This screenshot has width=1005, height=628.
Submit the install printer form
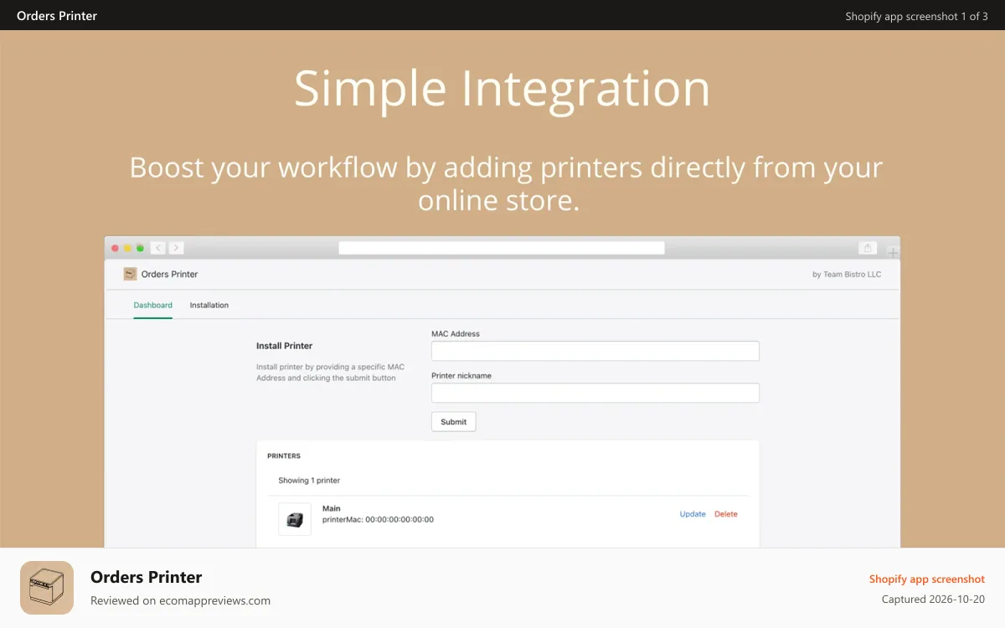click(454, 422)
